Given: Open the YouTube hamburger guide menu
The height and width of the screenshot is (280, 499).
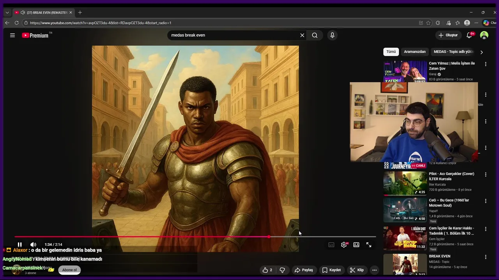Looking at the screenshot, I should [12, 35].
